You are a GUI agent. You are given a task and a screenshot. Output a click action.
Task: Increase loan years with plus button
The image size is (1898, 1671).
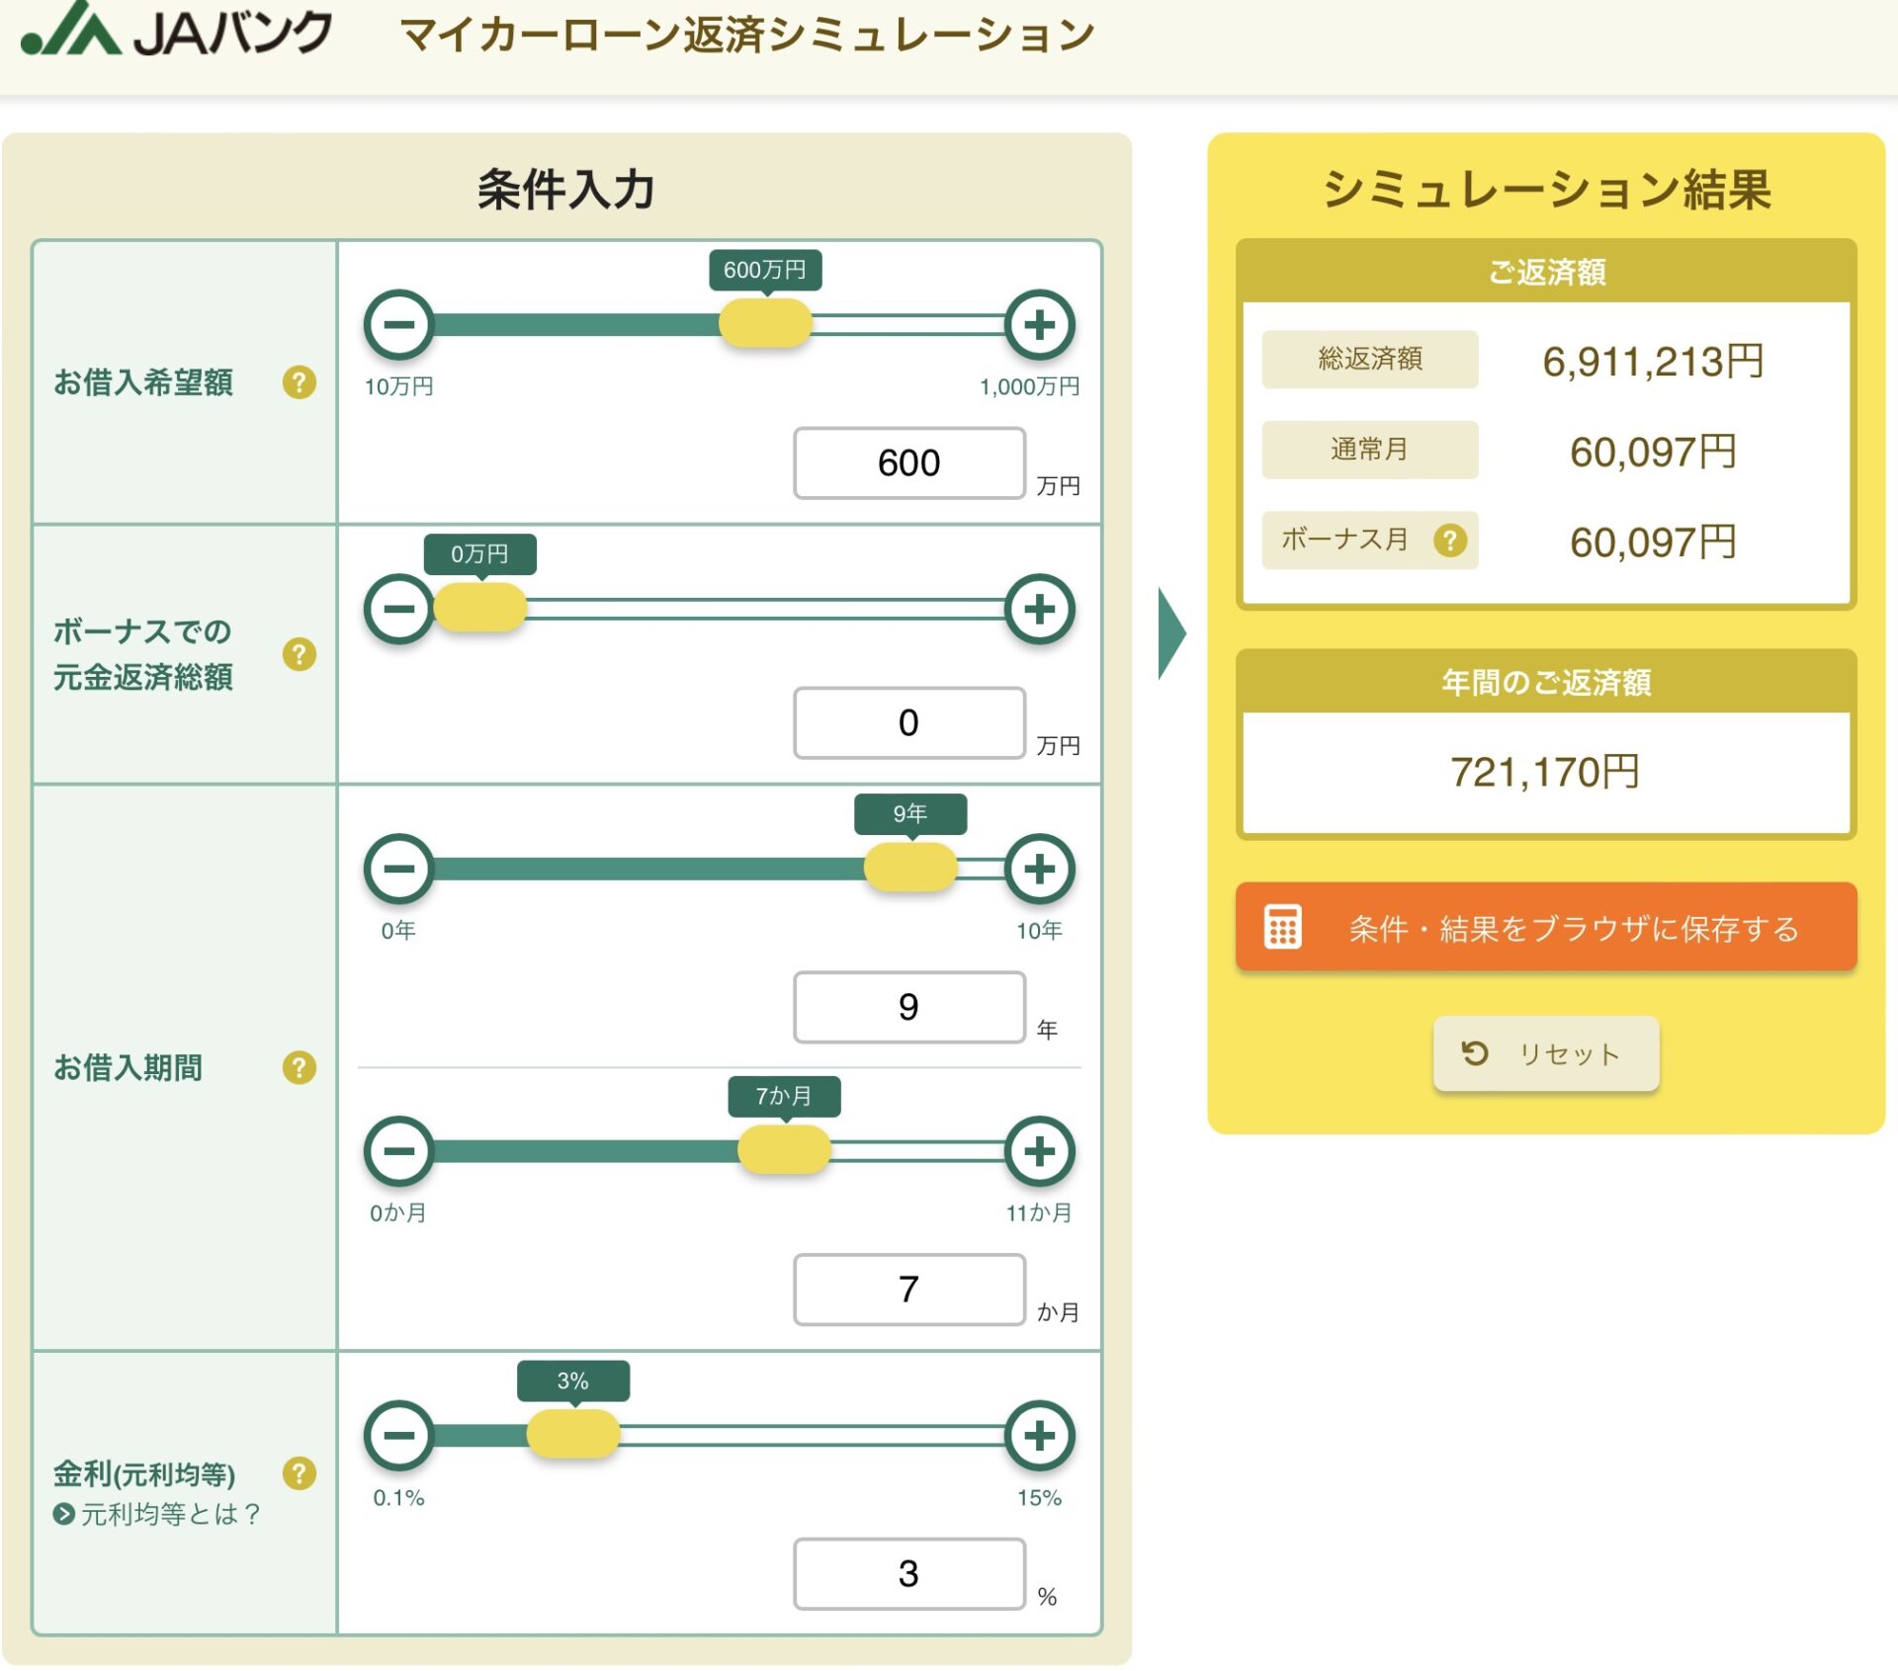click(x=1039, y=869)
